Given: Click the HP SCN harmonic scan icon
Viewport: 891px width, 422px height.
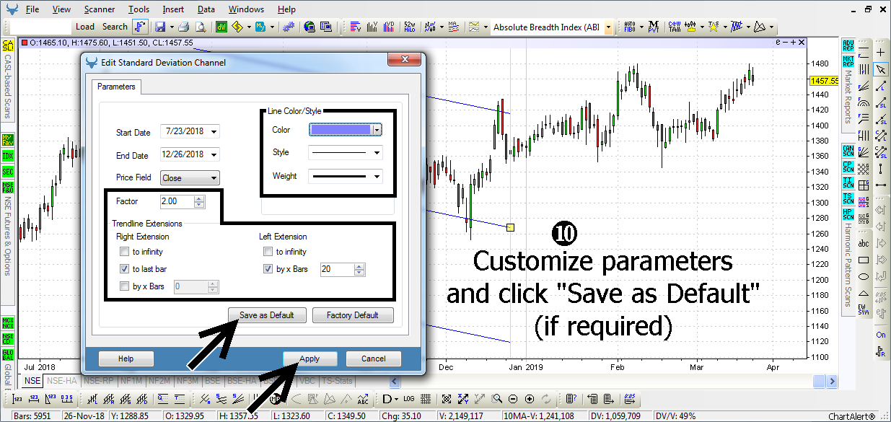Looking at the screenshot, I should tap(848, 214).
